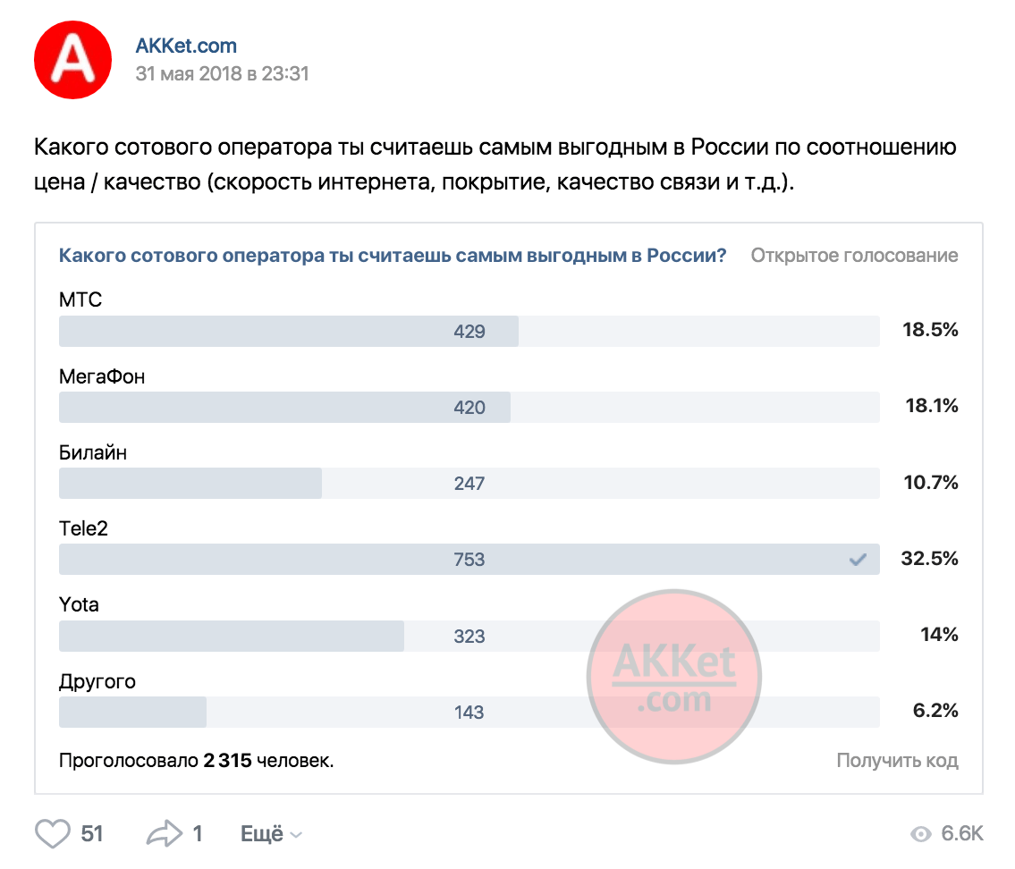Click Открытое голосование label
The height and width of the screenshot is (869, 1015).
(854, 256)
